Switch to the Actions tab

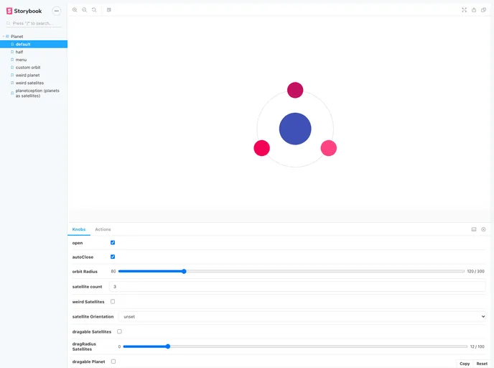tap(103, 229)
